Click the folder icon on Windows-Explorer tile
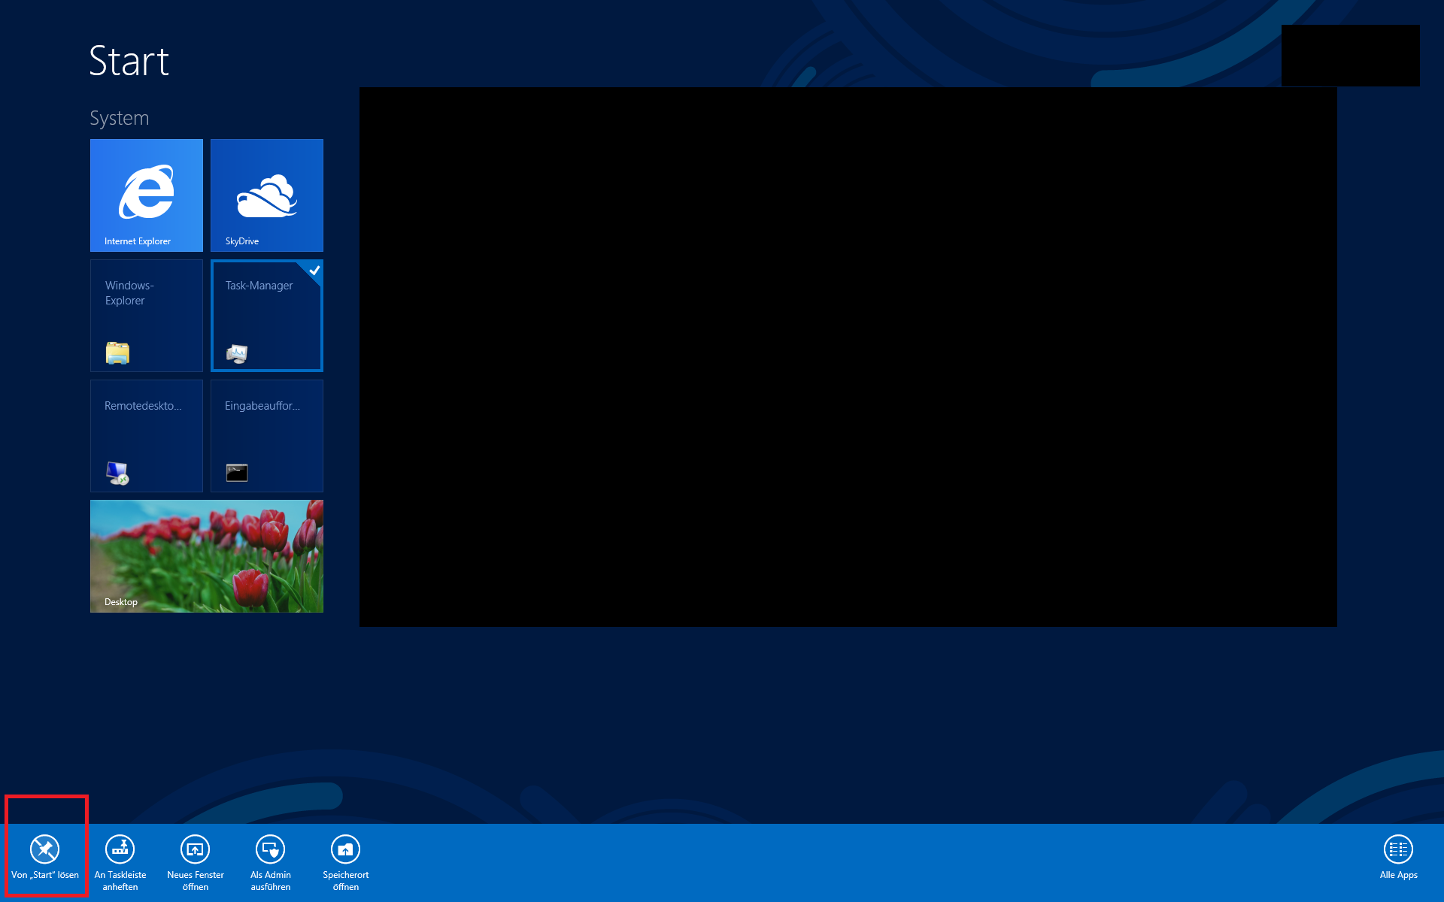Screen dimensions: 1444x902 click(x=117, y=353)
